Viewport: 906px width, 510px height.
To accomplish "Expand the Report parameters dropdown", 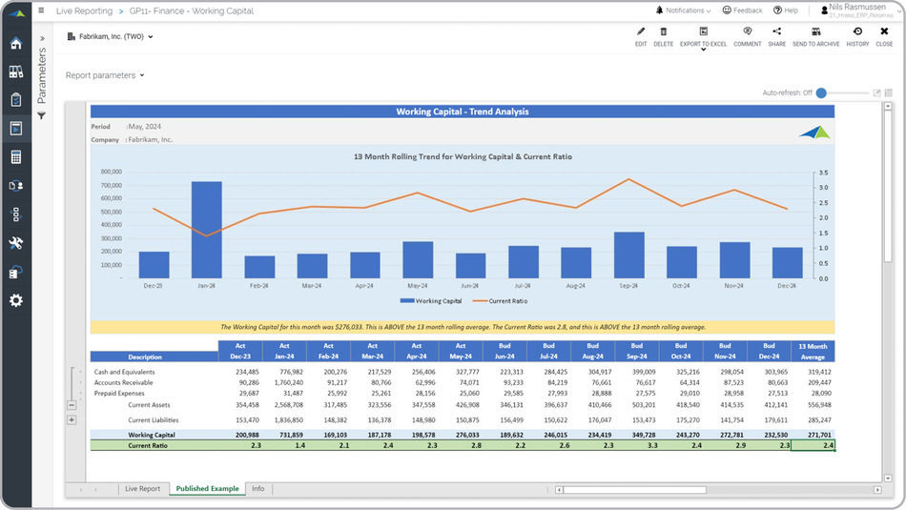I will click(105, 75).
